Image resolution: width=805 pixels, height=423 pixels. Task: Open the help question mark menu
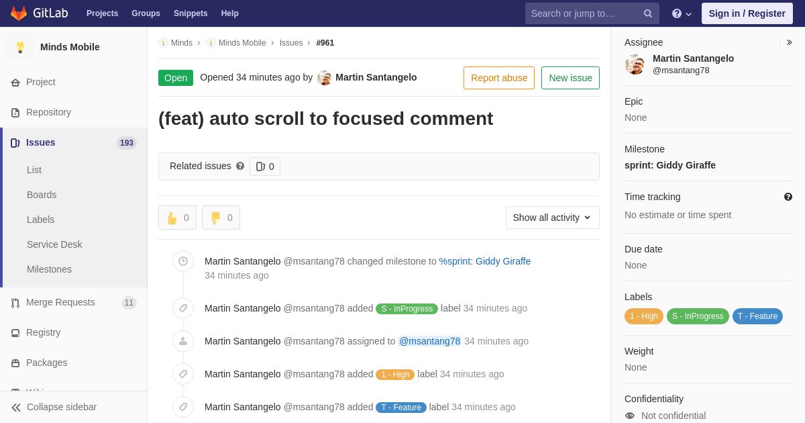click(682, 13)
